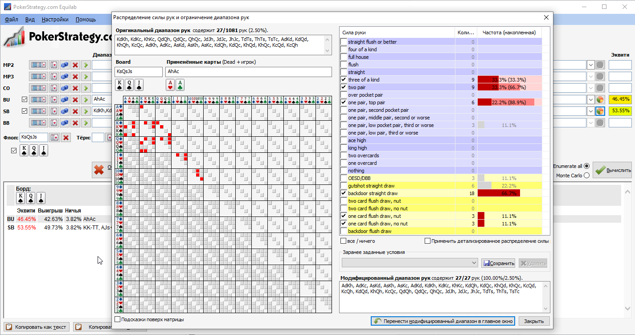Toggle the все / ничего checkbox

point(344,241)
